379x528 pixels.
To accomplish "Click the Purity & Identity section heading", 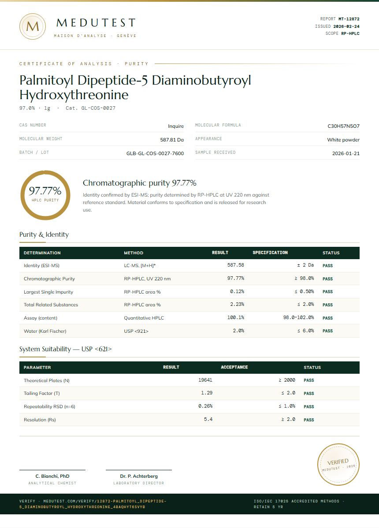I will pyautogui.click(x=44, y=234).
